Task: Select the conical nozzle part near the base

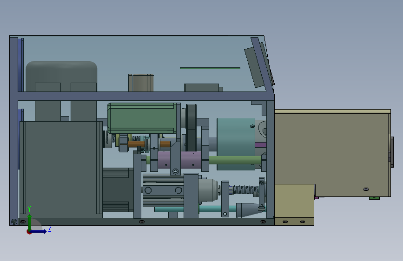Action: tap(250, 209)
